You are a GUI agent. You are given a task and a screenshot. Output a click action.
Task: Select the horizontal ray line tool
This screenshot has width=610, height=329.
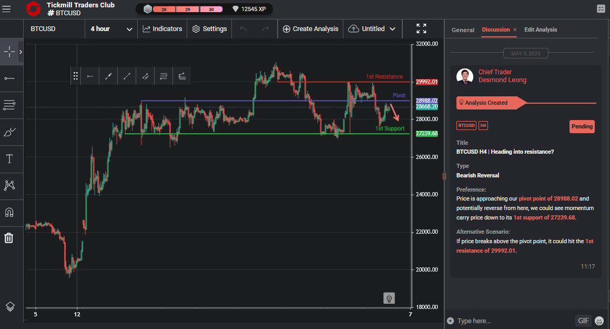pos(9,78)
